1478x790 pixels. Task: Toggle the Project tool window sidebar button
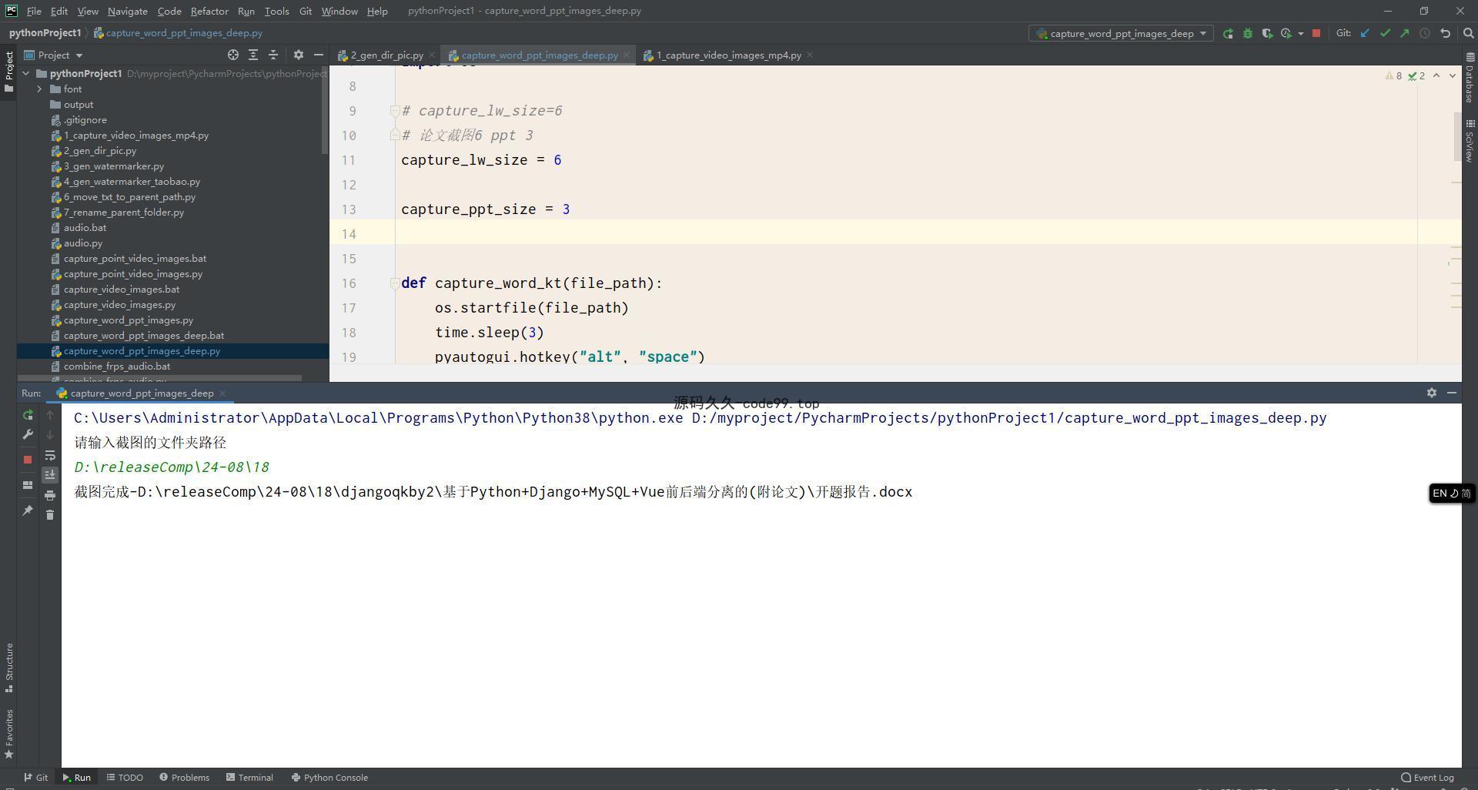tap(8, 72)
